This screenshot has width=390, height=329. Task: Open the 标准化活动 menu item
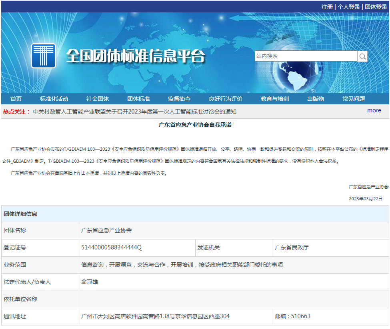(54, 99)
